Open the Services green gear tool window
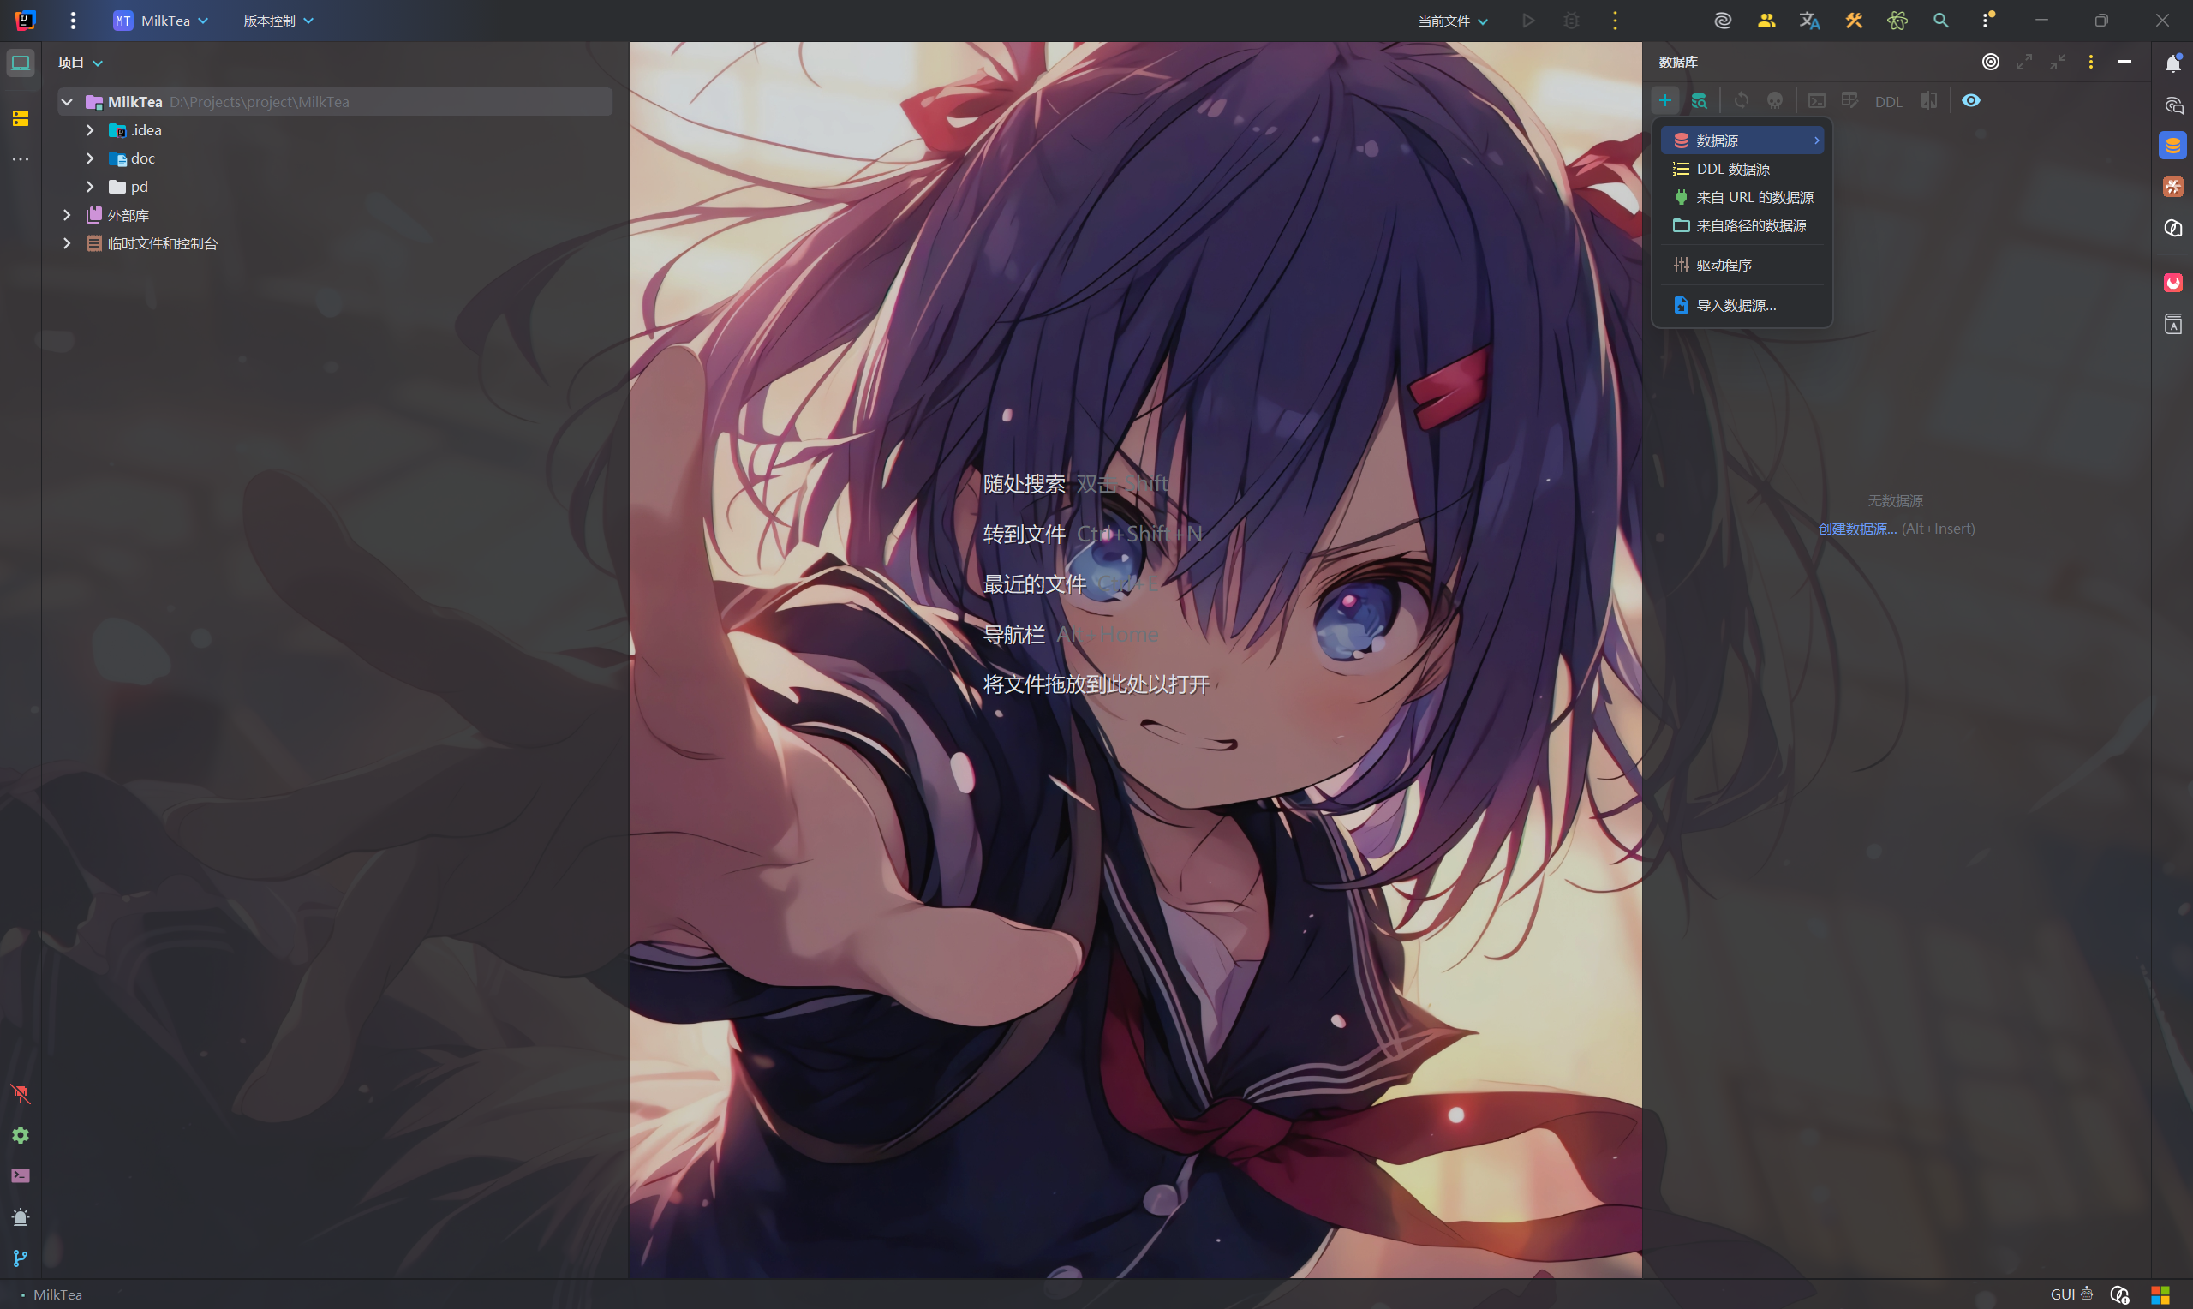Screen dimensions: 2193x1309 click(21, 1135)
